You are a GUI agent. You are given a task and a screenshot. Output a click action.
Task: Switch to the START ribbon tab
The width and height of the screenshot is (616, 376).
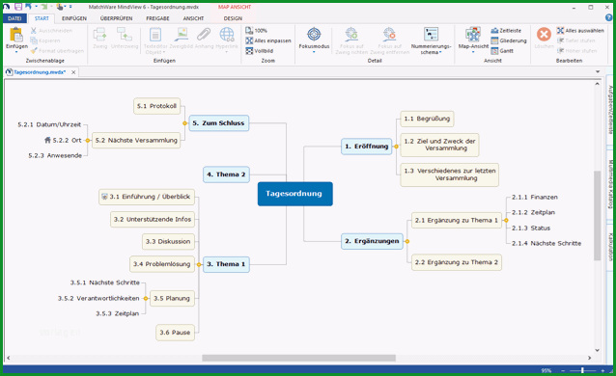pyautogui.click(x=42, y=18)
